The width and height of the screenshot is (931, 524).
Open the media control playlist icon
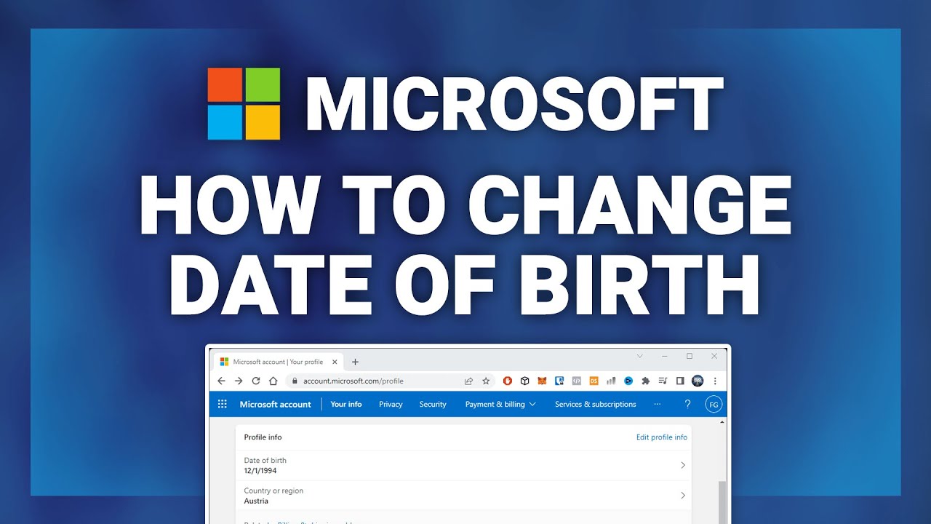(x=663, y=381)
